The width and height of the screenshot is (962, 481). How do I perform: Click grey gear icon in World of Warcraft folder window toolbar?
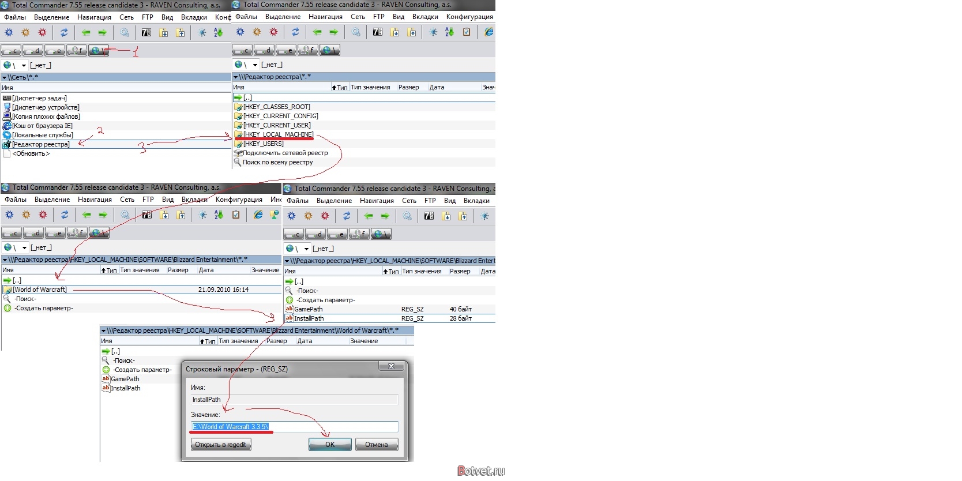pos(125,215)
